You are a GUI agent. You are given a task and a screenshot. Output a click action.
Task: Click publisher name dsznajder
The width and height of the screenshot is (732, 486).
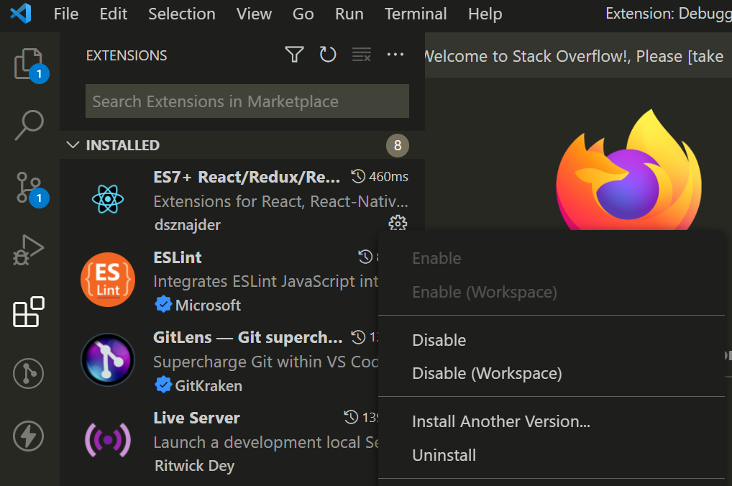tap(188, 225)
